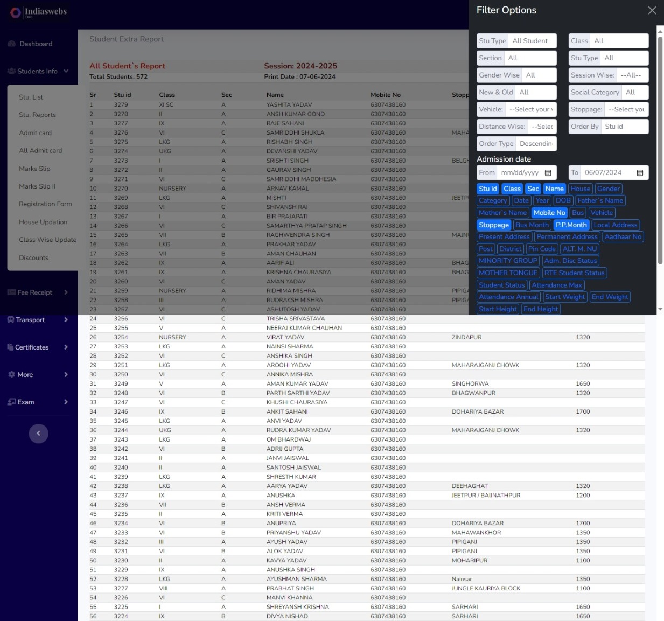
Task: Open Class Wise Update menu item
Action: click(47, 240)
